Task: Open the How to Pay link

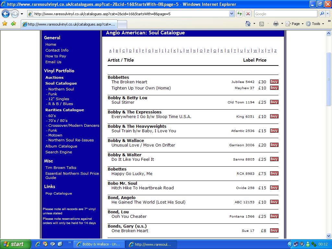Action: point(56,56)
